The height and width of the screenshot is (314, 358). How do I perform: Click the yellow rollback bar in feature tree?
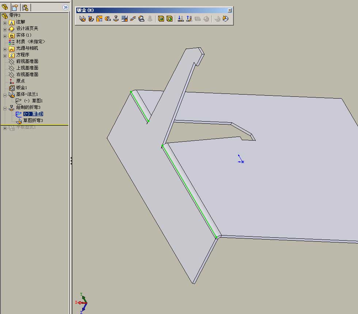(x=34, y=125)
